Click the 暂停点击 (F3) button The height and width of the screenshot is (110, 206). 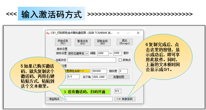pos(83,42)
